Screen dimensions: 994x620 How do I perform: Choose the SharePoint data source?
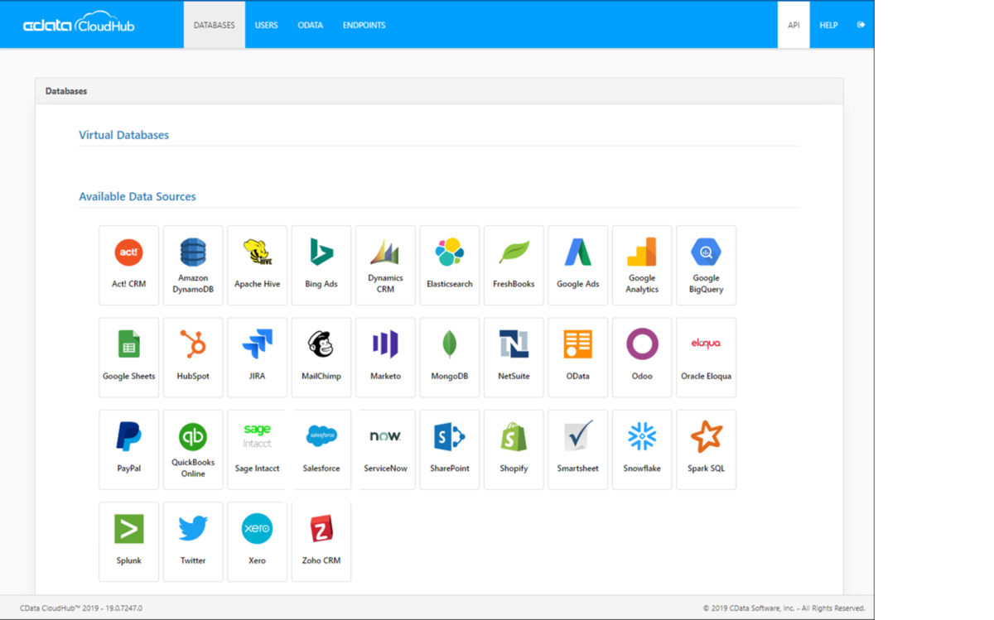450,449
